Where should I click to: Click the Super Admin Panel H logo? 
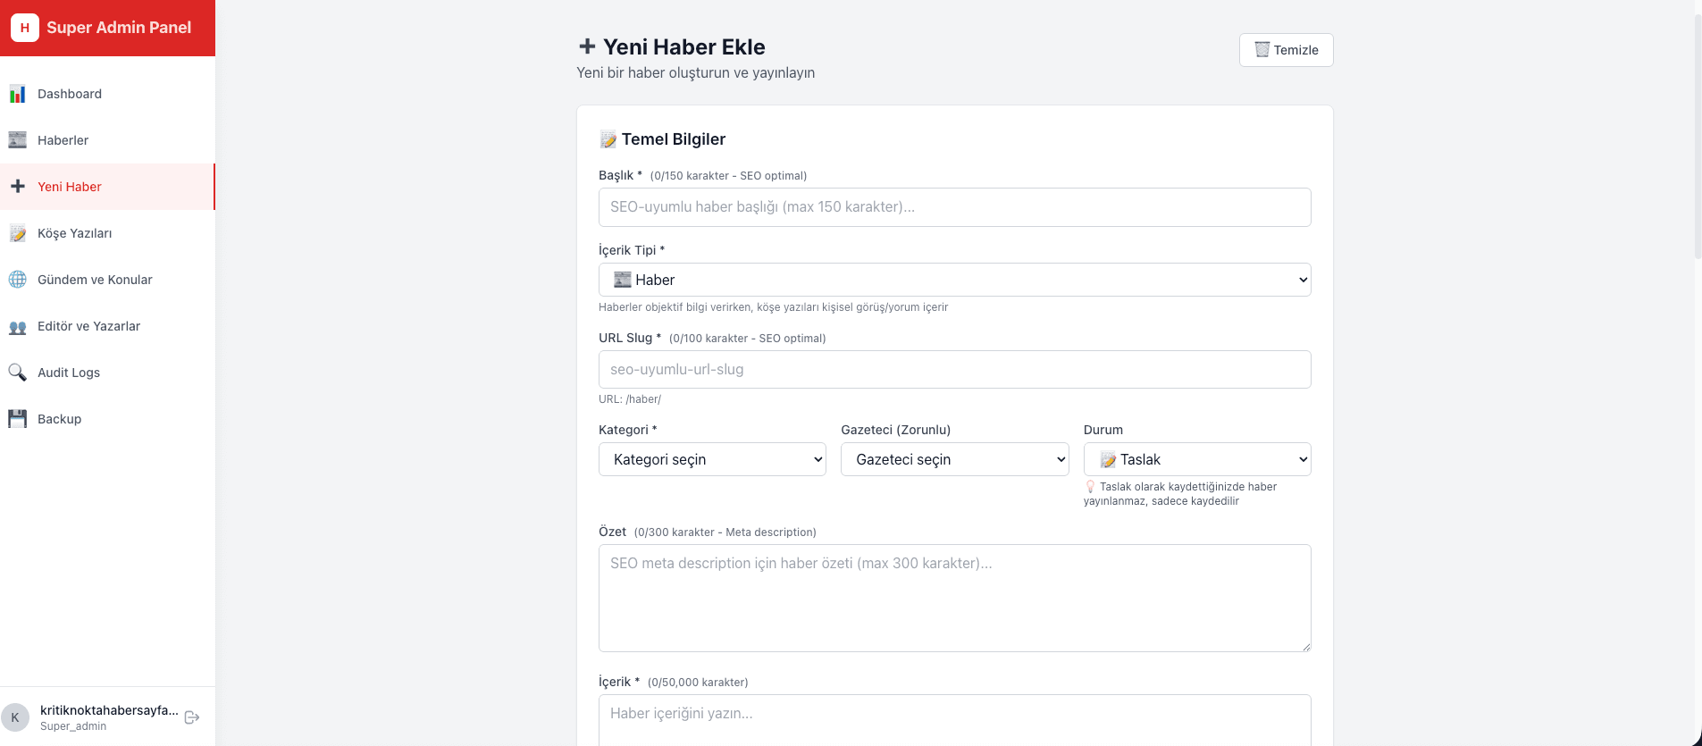click(x=24, y=28)
